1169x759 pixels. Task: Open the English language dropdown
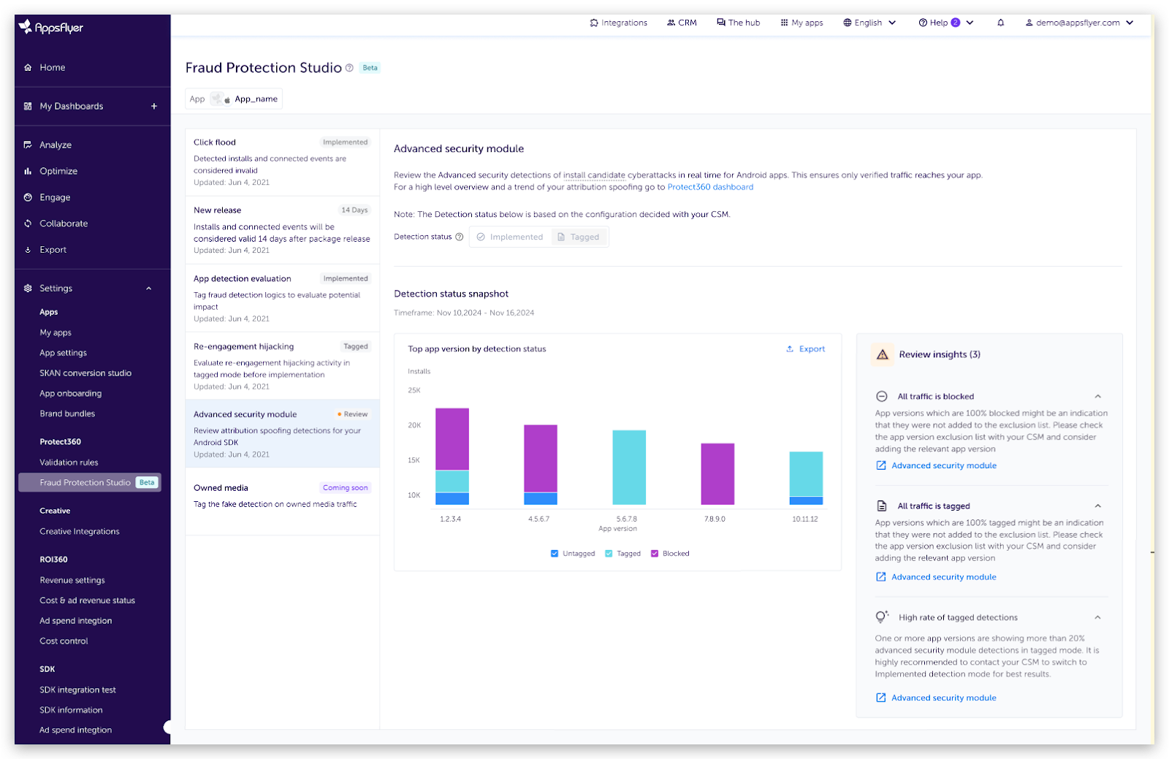click(x=869, y=23)
